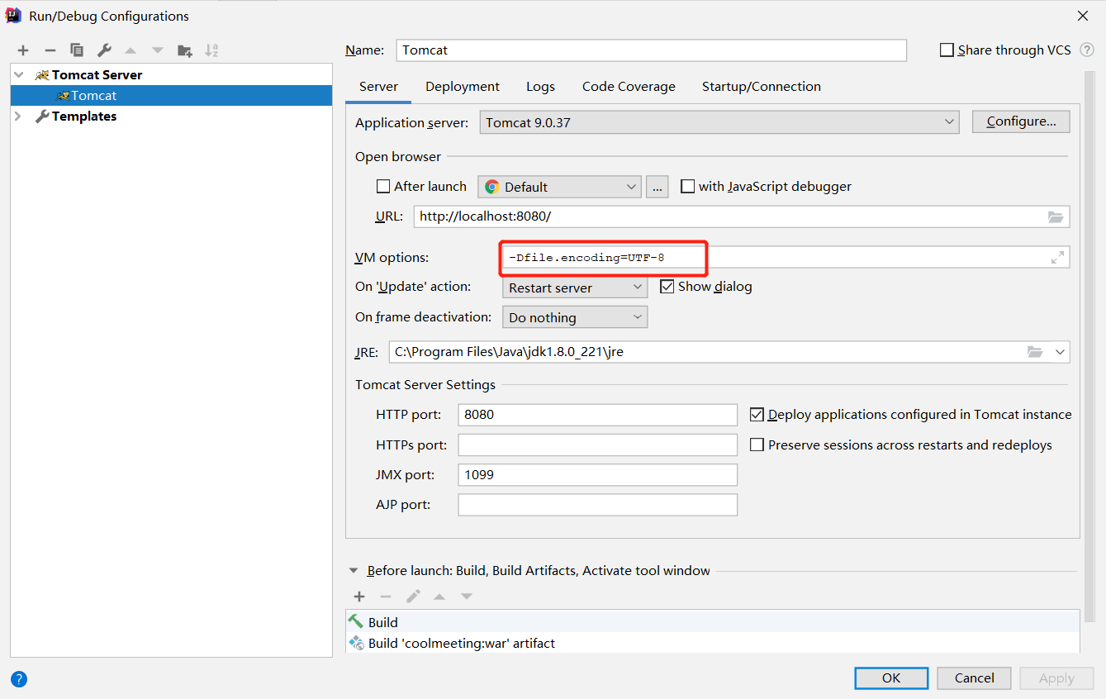Viewport: 1106px width, 699px height.
Task: Close the Run/Debug Configurations dialog
Action: pyautogui.click(x=1083, y=16)
